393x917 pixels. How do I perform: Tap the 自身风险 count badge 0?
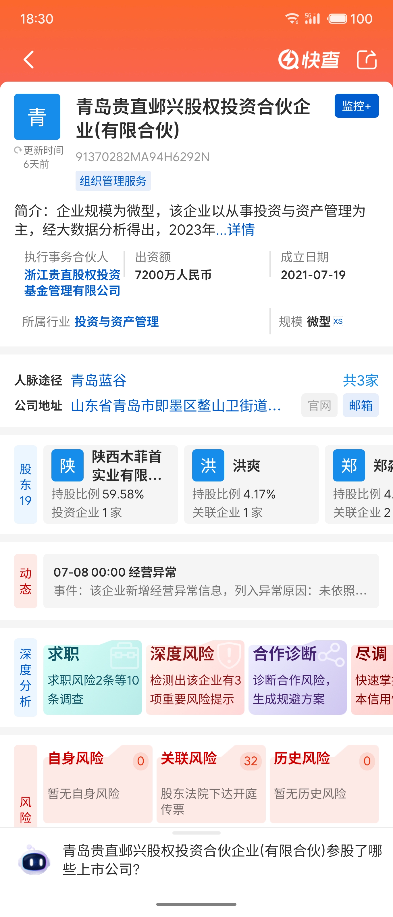pyautogui.click(x=140, y=761)
